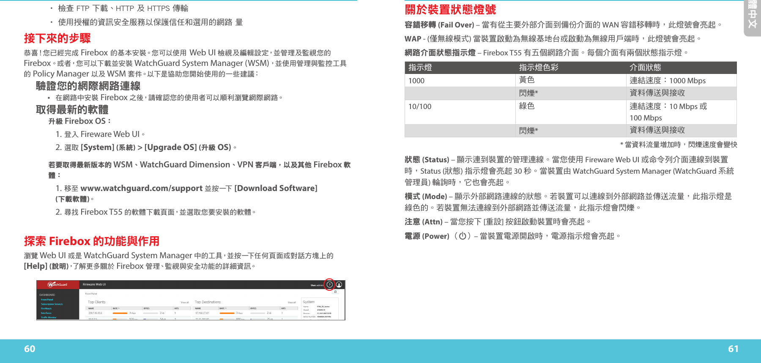Screen dimensions: 761x363
Task: Click the 注意 (Attn) term
Action: point(424,222)
